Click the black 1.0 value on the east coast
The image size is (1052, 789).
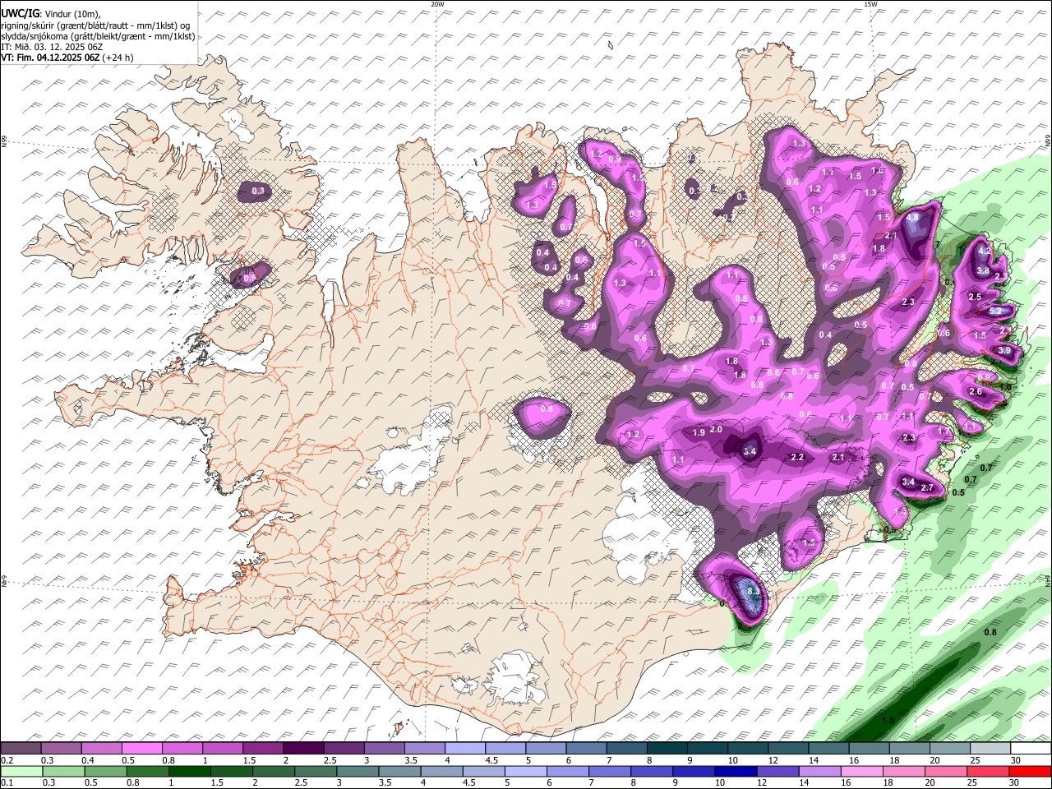point(1005,387)
